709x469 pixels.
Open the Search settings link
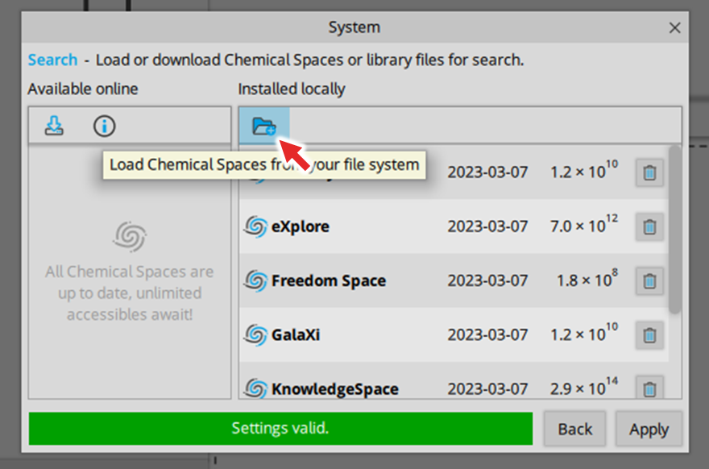(x=52, y=60)
